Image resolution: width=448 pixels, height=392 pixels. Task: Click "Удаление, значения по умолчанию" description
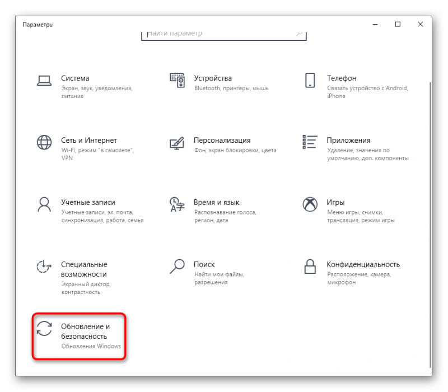[x=368, y=154]
